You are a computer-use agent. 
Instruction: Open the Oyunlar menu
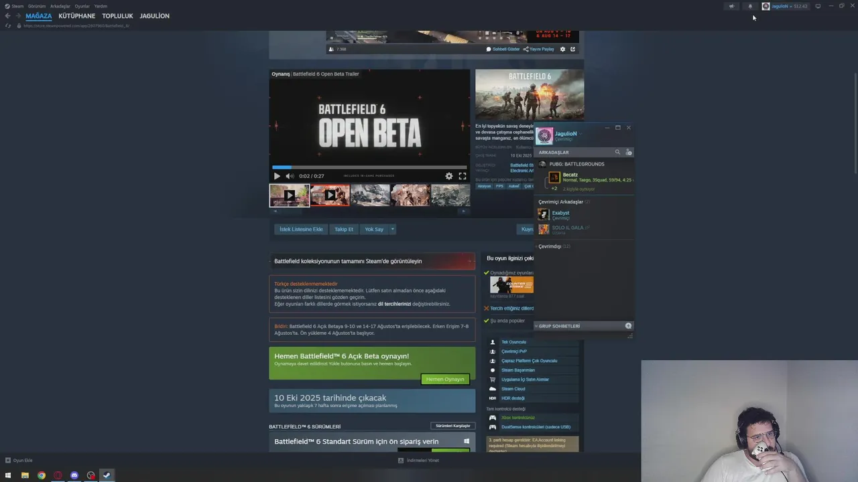(82, 6)
